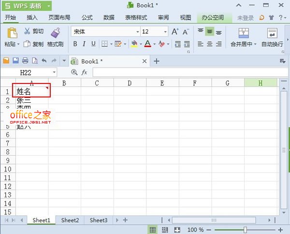The image size is (290, 234).
Task: Toggle Underline formatting
Action: point(93,44)
